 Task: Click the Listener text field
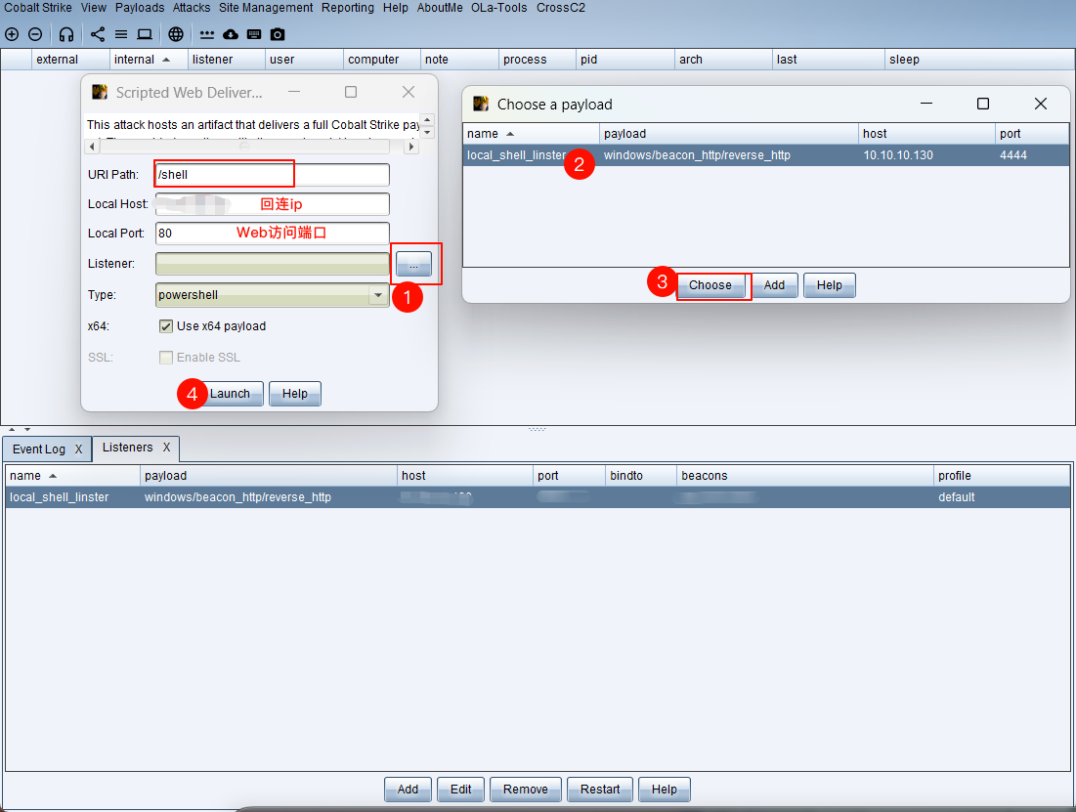[x=273, y=264]
